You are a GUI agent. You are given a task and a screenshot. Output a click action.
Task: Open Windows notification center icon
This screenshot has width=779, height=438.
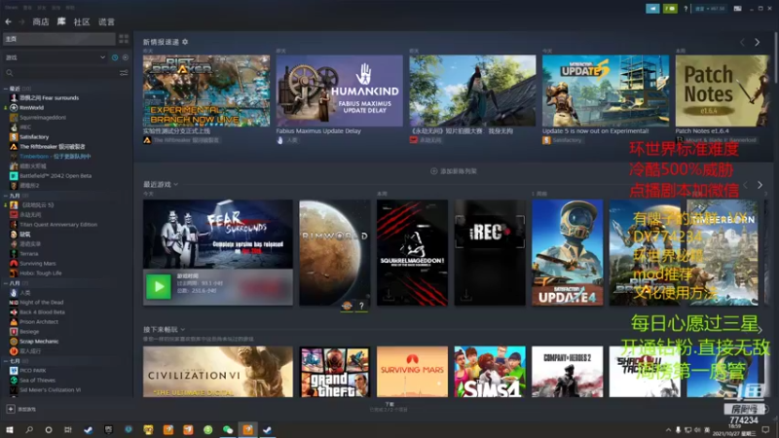point(765,429)
